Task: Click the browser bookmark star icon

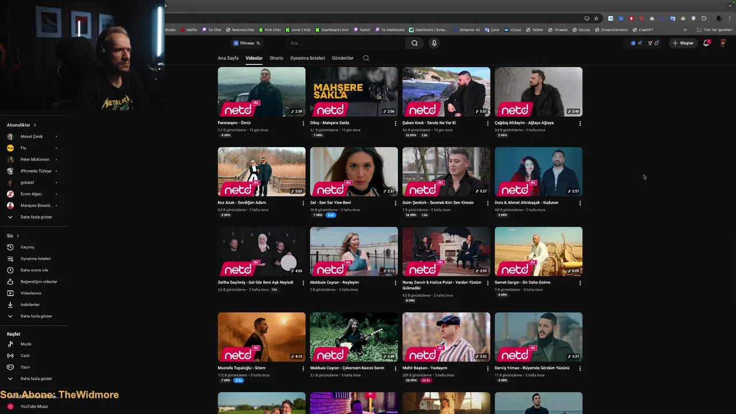Action: 596,18
